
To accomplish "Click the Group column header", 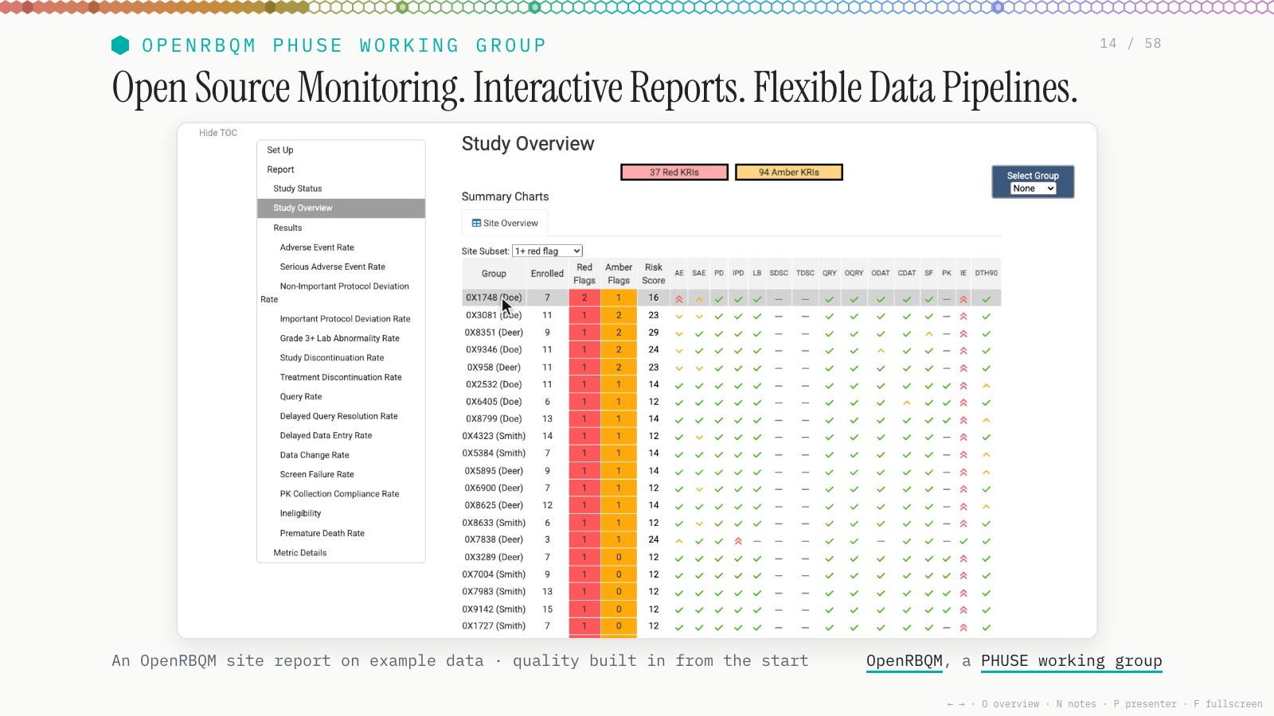I will 494,274.
